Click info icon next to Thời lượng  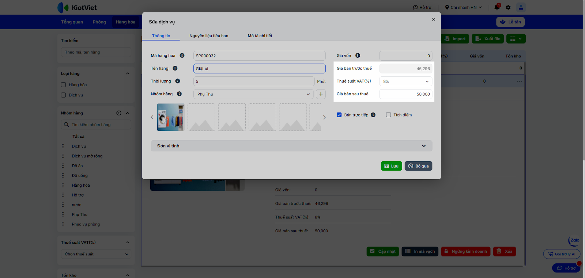[x=178, y=81]
